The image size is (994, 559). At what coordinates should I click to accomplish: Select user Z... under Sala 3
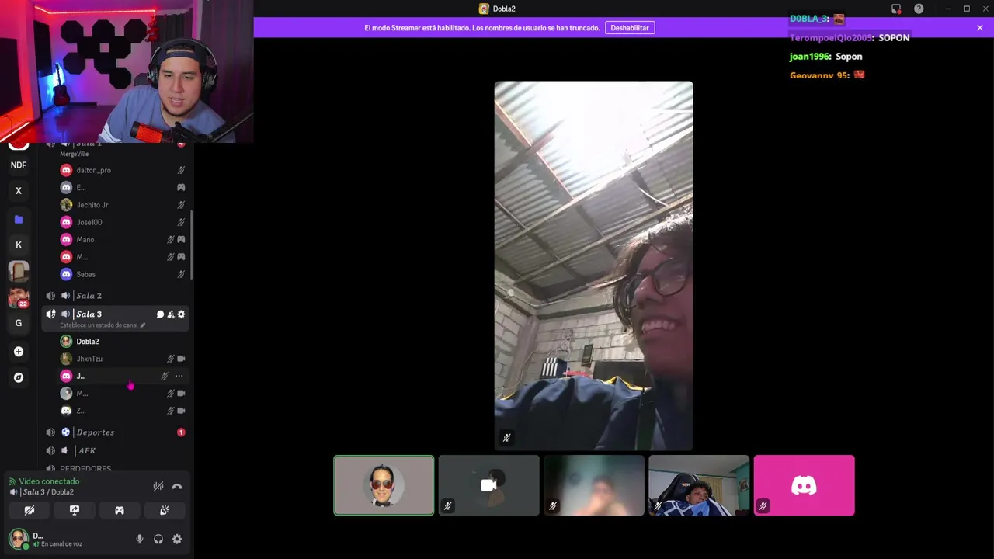[123, 411]
